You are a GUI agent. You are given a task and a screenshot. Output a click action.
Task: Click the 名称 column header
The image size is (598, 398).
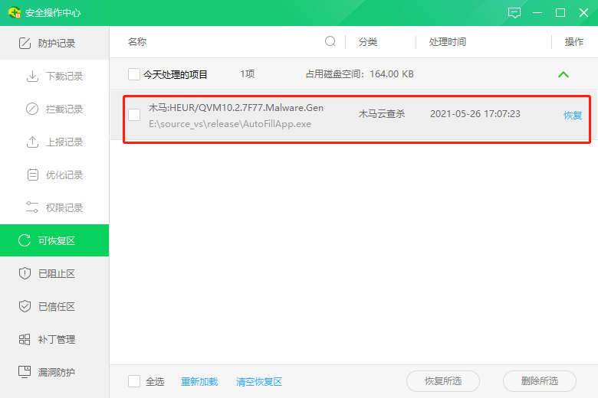[137, 41]
